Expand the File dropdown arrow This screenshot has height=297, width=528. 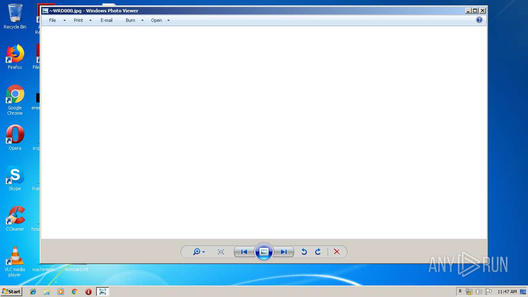click(x=64, y=21)
